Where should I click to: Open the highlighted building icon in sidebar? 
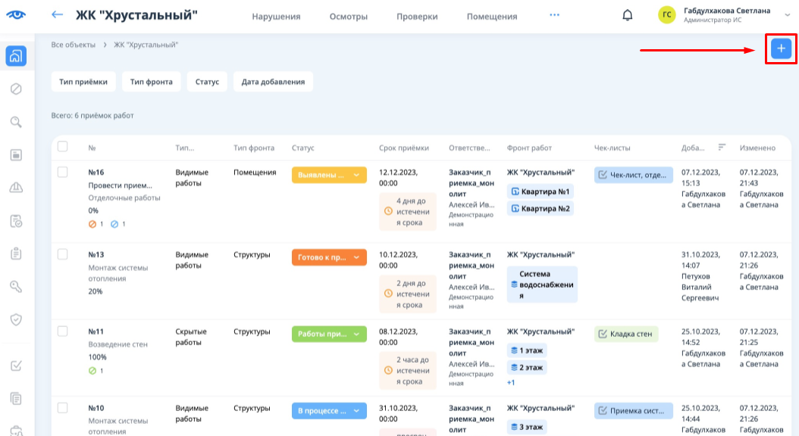[16, 56]
